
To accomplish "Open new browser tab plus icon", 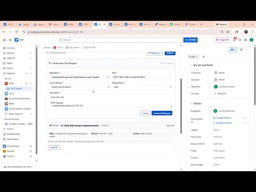I will tap(202, 25).
